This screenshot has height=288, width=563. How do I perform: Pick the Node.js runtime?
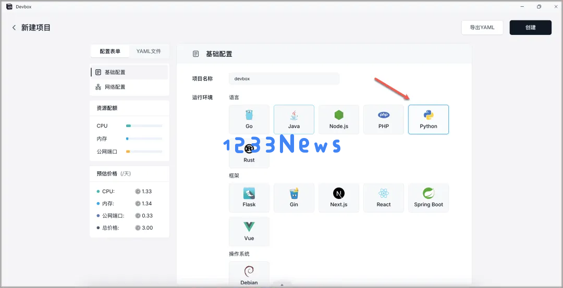[339, 119]
